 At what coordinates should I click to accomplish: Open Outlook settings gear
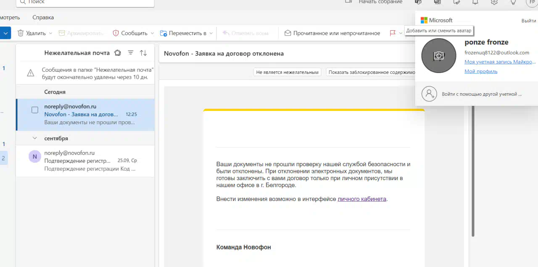(494, 2)
